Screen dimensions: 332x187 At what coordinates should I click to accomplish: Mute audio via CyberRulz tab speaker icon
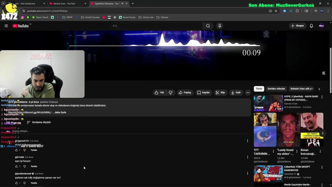(122, 4)
